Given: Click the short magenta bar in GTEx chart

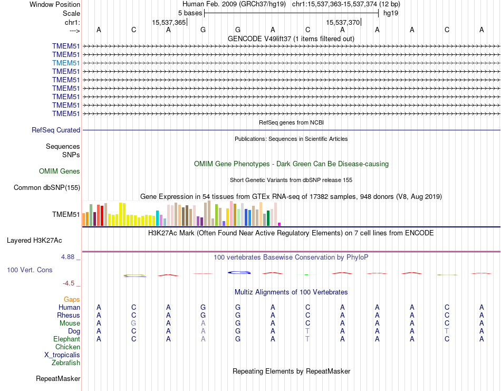Looking at the screenshot, I should pyautogui.click(x=280, y=224).
